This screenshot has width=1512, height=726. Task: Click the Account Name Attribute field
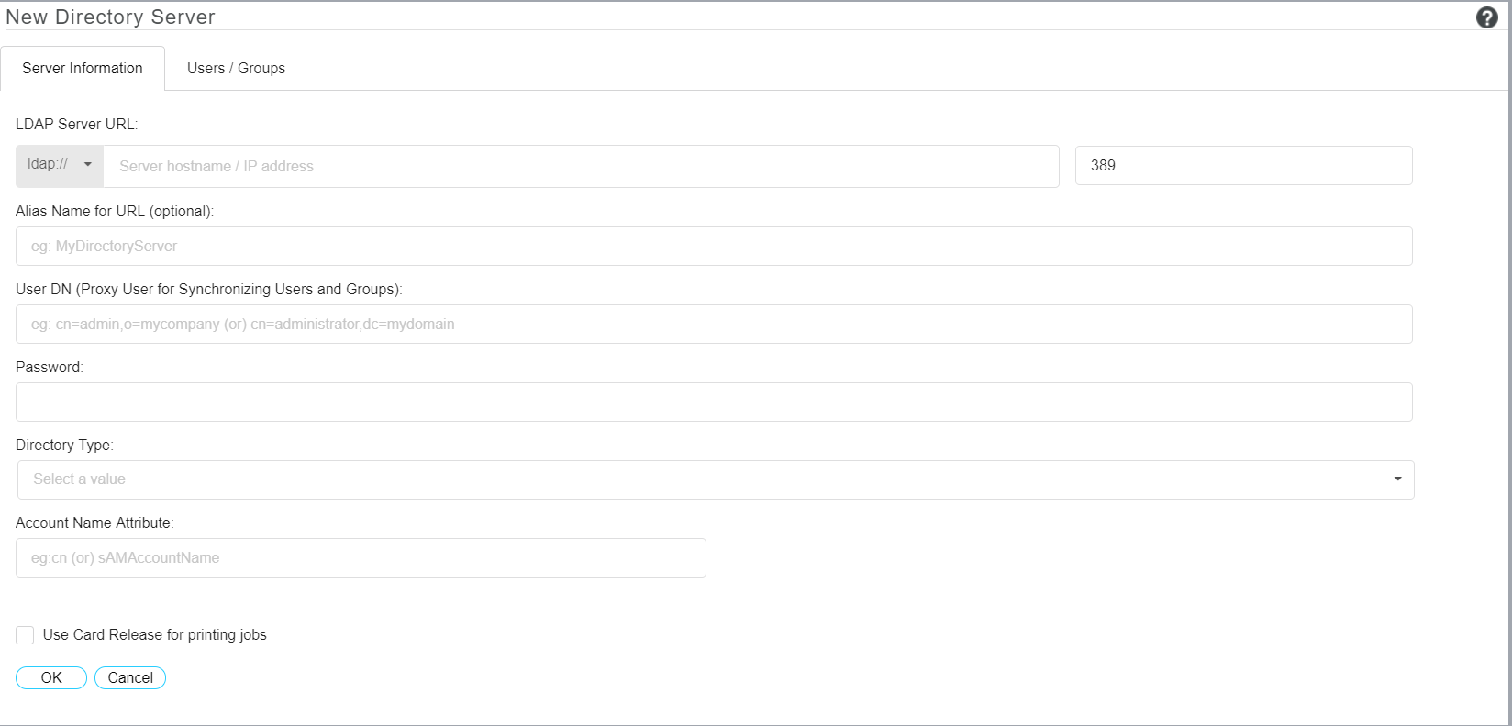click(361, 558)
